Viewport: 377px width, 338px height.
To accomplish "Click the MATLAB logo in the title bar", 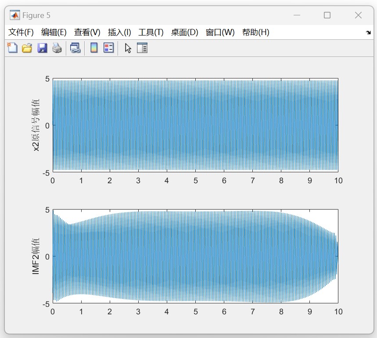I will point(14,15).
